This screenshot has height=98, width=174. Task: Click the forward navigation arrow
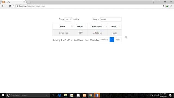(x=6, y=6)
